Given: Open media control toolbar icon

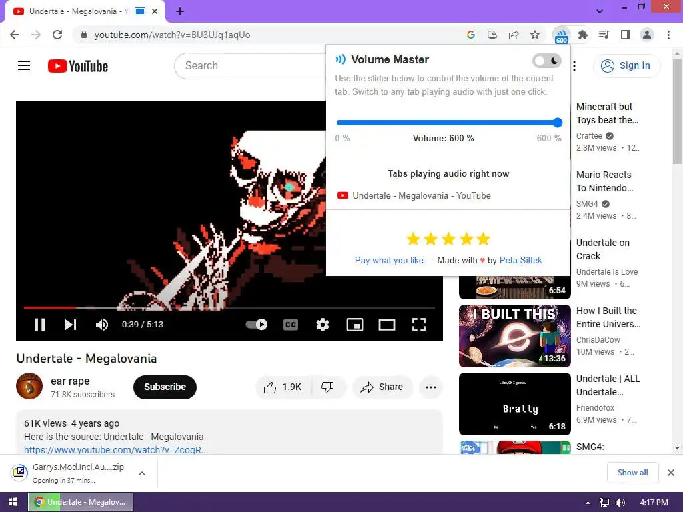Looking at the screenshot, I should click(604, 35).
